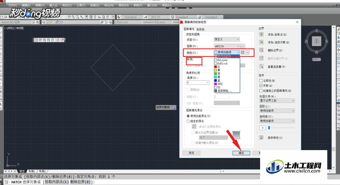
Task: Click the DesignCenter toolbar icon
Action: [91, 17]
